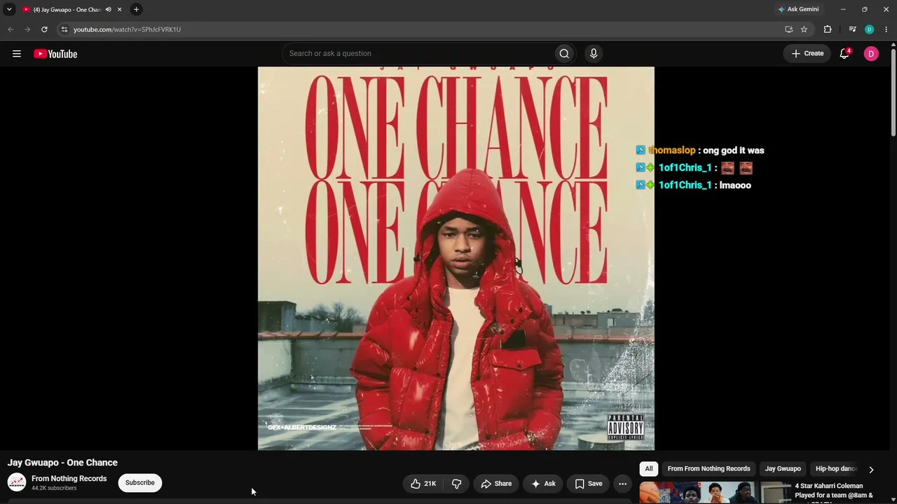Open the 4 Star Kaharri Coleman video title

point(834,491)
